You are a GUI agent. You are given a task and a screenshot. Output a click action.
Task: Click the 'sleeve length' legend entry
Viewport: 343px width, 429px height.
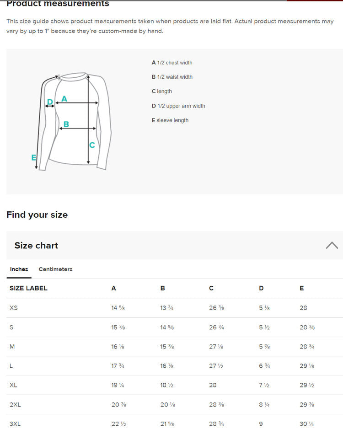[x=170, y=120]
